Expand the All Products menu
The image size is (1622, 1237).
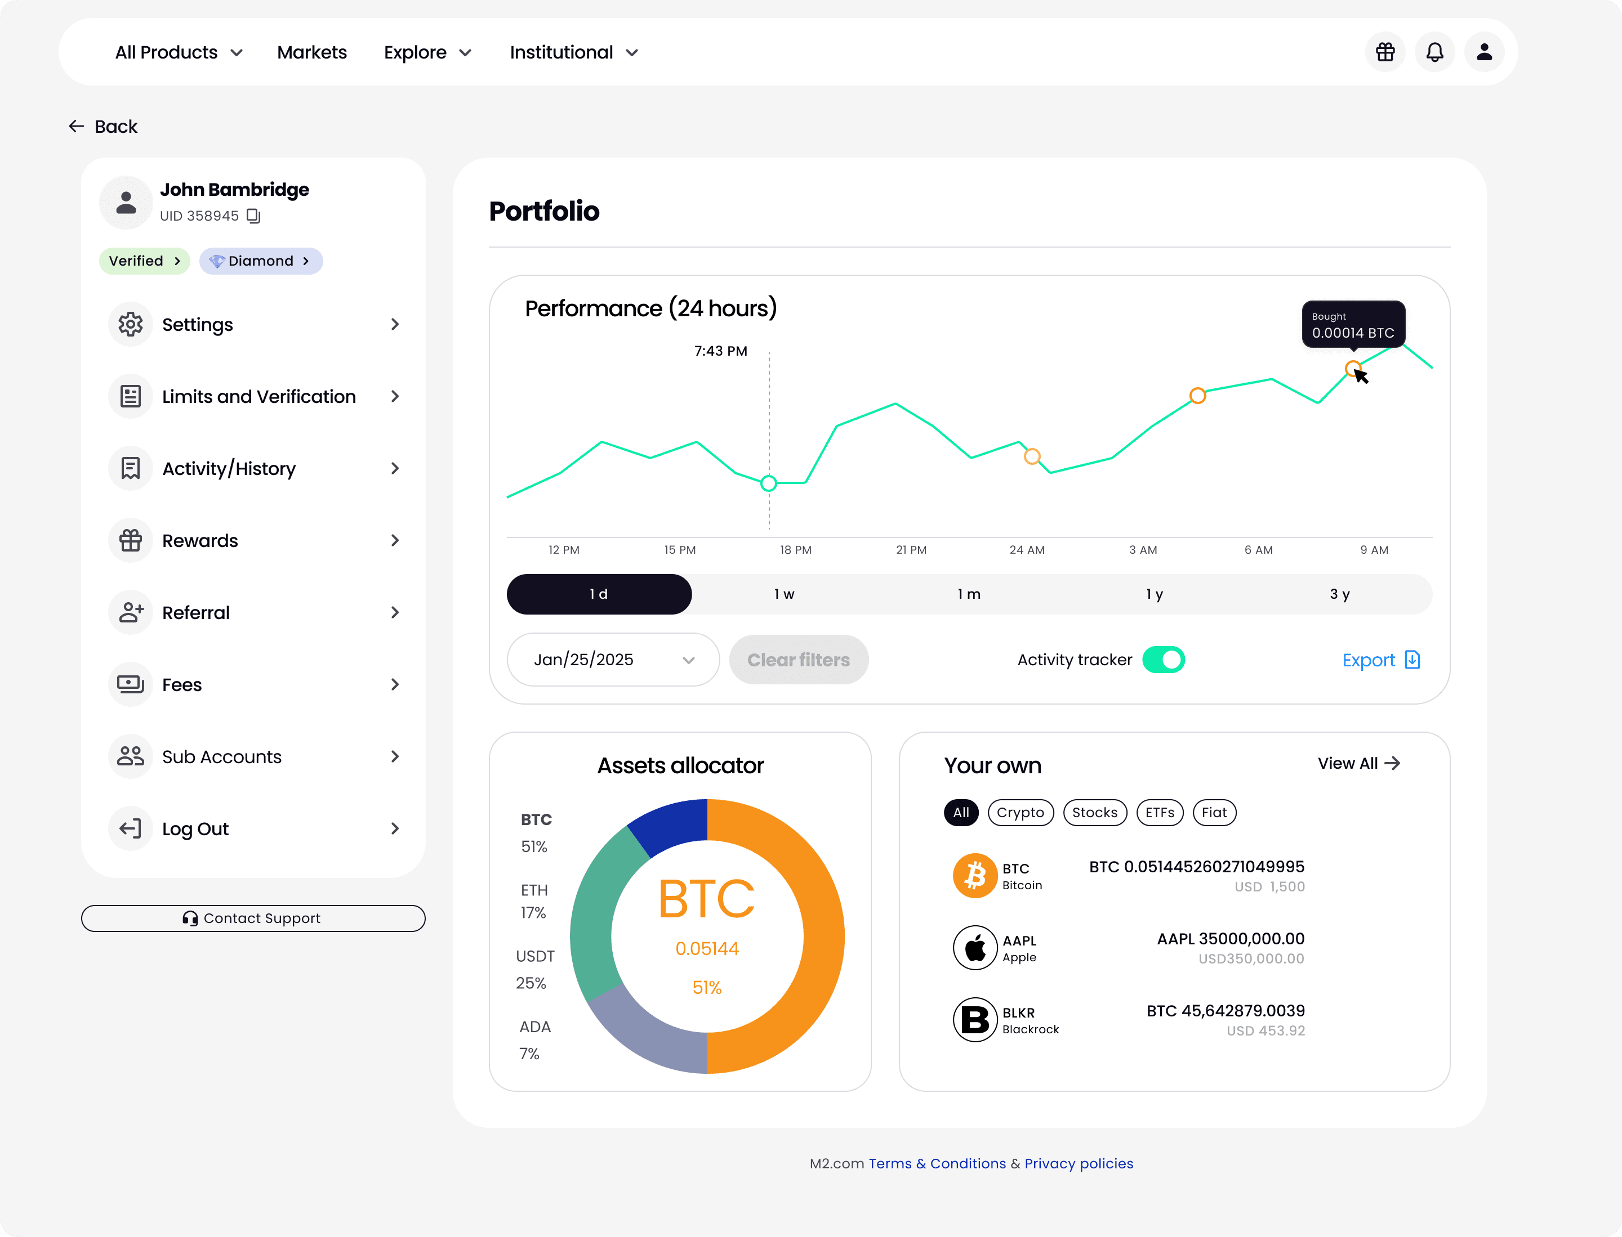[179, 52]
